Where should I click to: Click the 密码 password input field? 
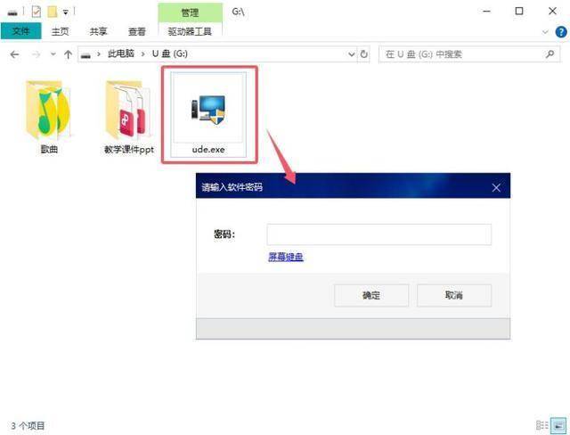click(x=379, y=234)
